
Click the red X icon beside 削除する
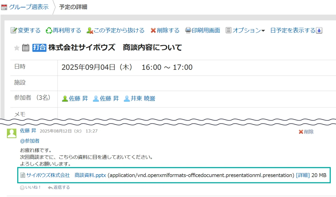tap(153, 30)
